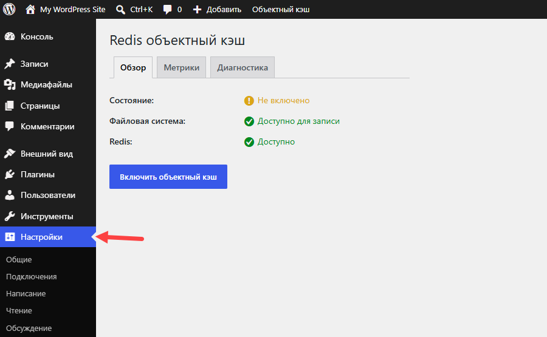Viewport: 547px width, 337px height.
Task: Click the Медиафайлы media icon
Action: point(10,84)
